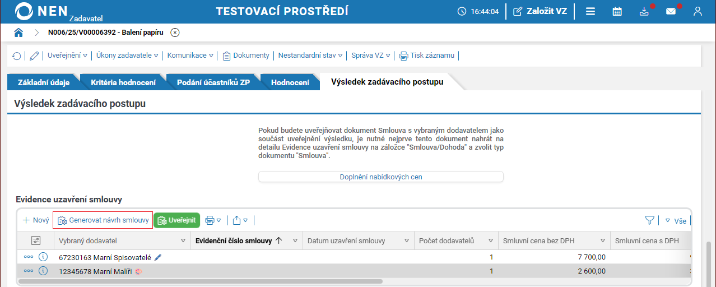Open filter arrow of Vybraný dodavatel column
The image size is (716, 287).
pyautogui.click(x=183, y=240)
